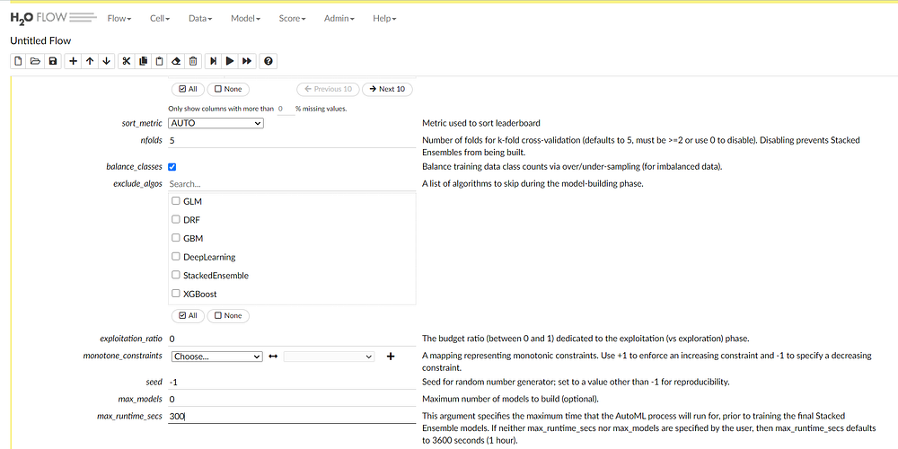Click None button under exclude_algos list

click(x=228, y=315)
